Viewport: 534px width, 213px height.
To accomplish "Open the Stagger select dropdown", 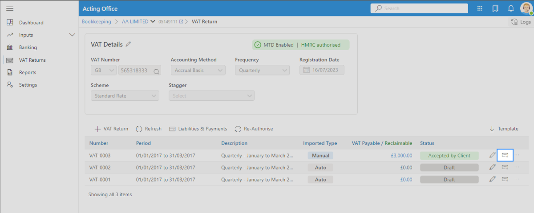I will pyautogui.click(x=211, y=96).
